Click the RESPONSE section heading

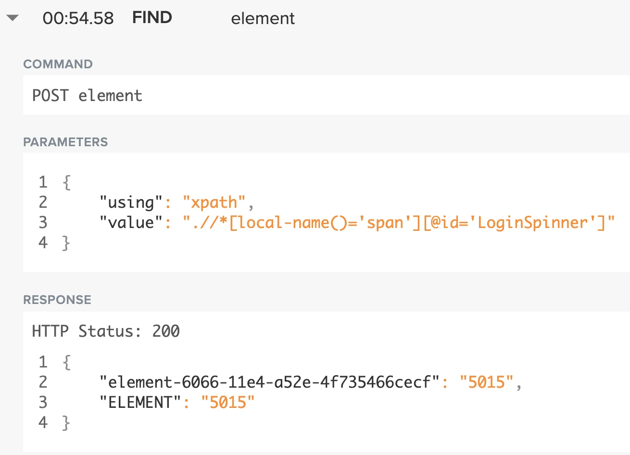pos(57,300)
